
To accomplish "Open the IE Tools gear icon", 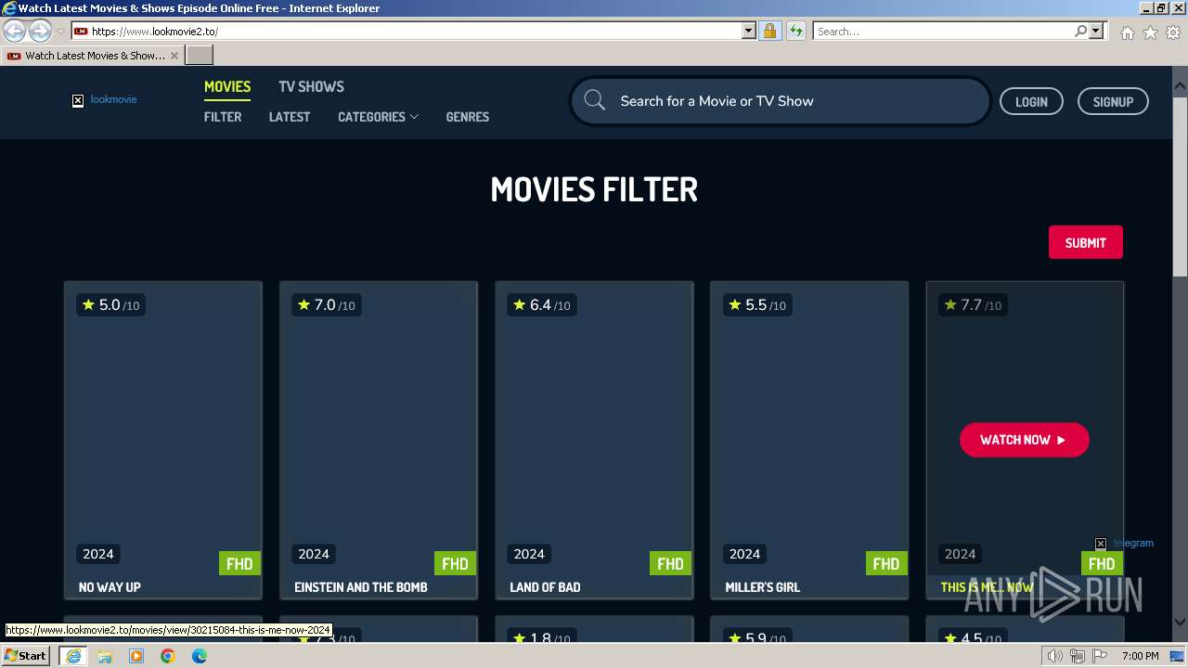I will pos(1173,32).
